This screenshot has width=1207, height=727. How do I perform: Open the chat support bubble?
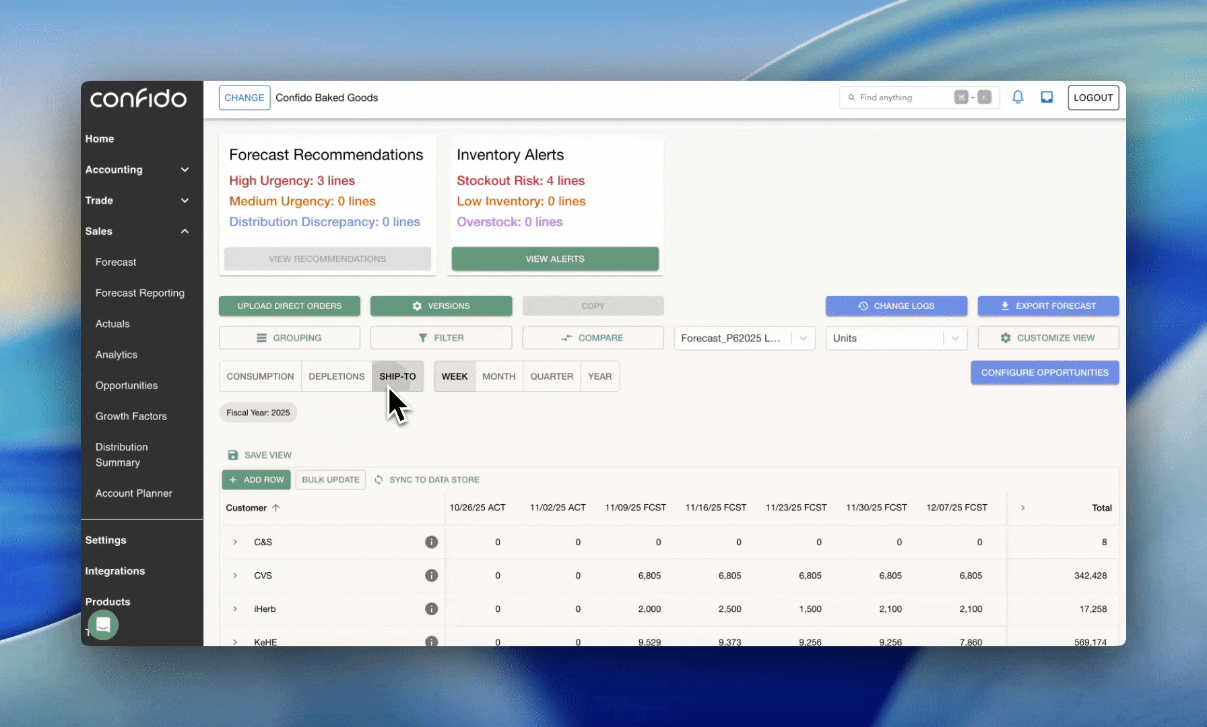point(103,625)
